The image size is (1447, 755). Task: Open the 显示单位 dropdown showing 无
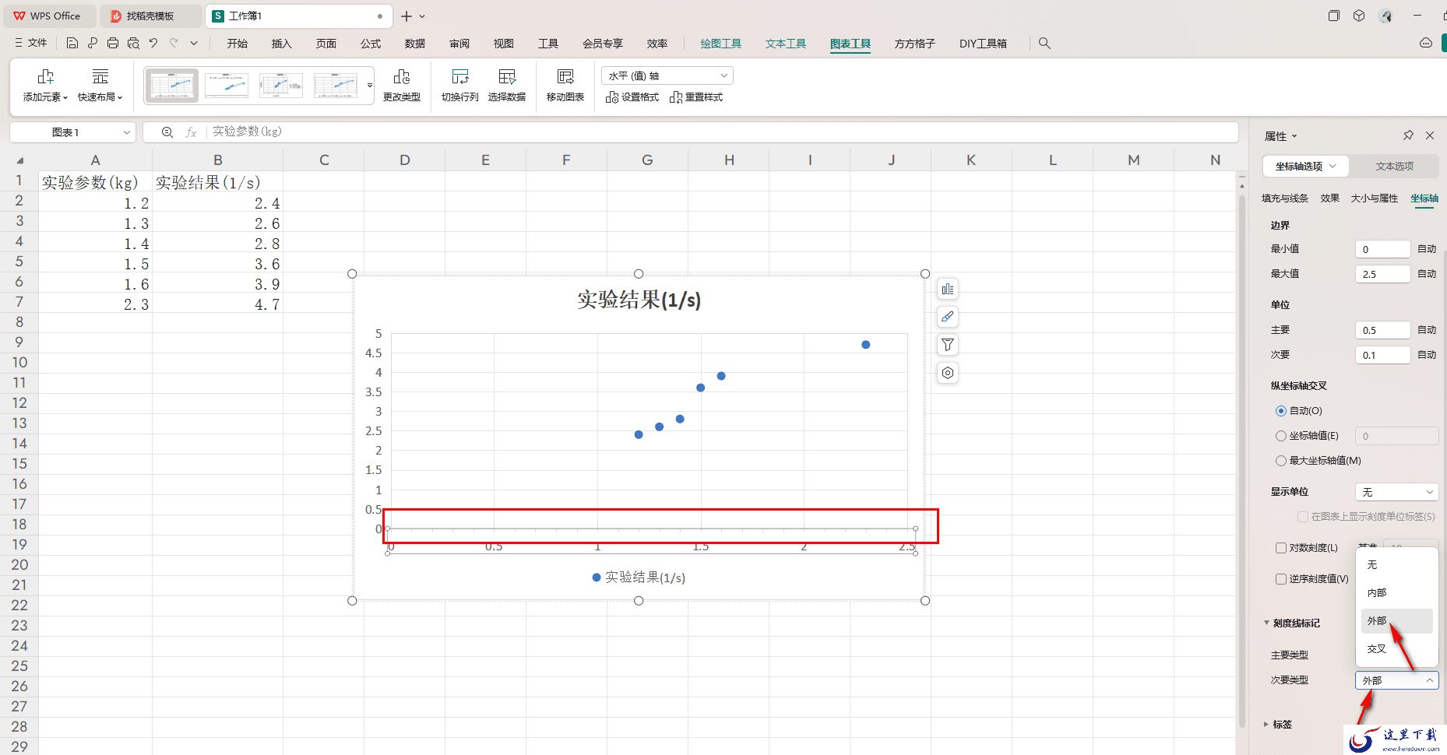pos(1397,492)
